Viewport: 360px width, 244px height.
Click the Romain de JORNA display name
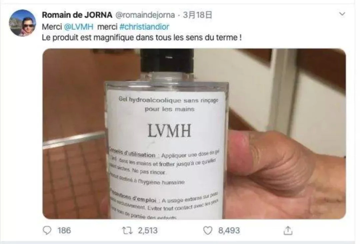(77, 15)
